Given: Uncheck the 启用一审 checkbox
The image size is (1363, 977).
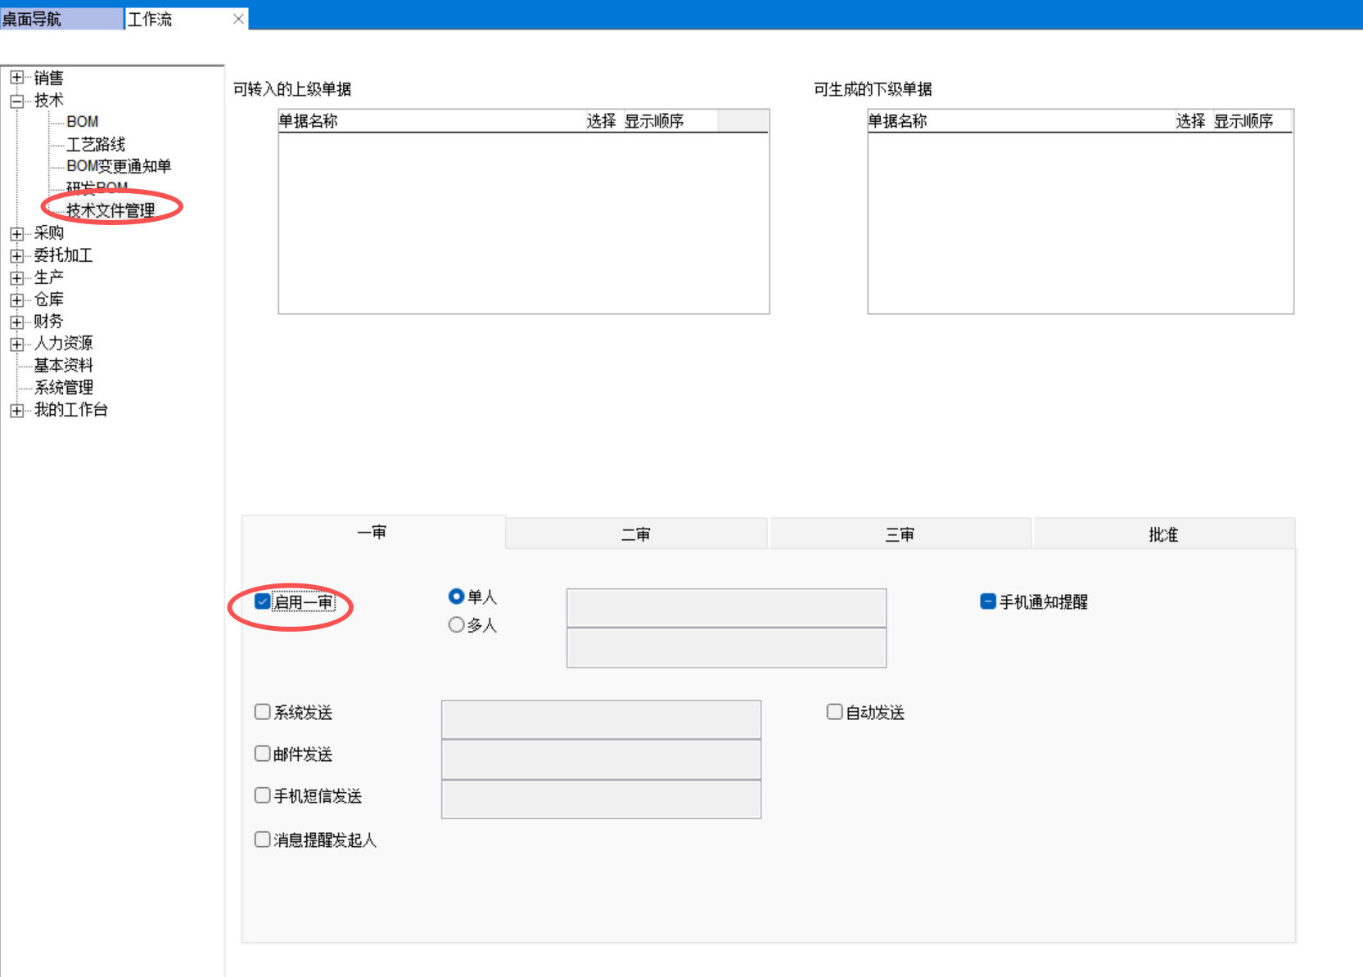Looking at the screenshot, I should tap(263, 601).
